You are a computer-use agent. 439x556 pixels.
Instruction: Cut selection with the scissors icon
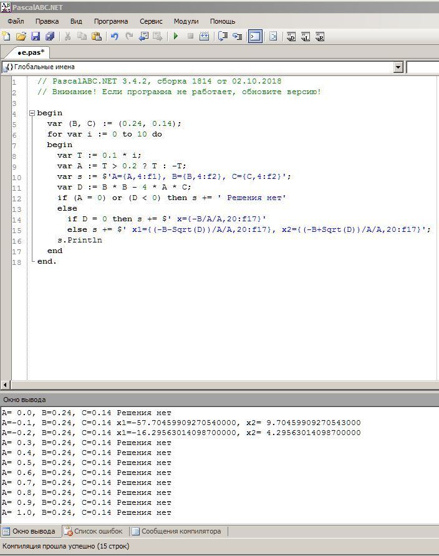68,36
